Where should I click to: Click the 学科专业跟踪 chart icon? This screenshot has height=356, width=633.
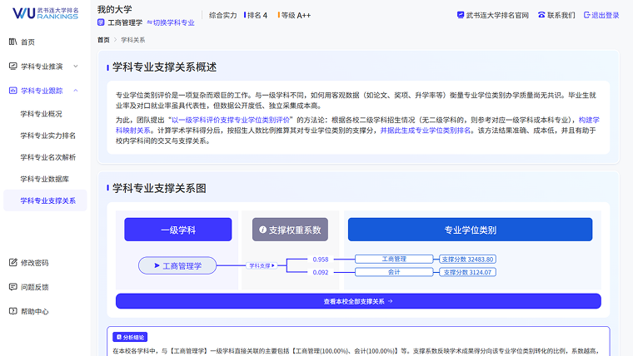pos(13,91)
